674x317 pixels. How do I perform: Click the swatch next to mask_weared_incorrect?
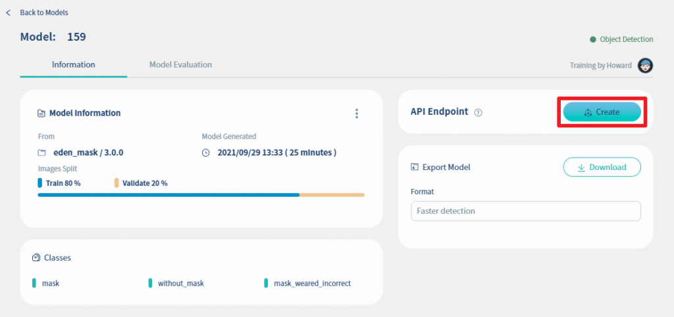266,283
